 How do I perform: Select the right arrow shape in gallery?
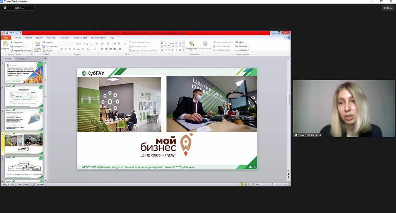[173, 46]
